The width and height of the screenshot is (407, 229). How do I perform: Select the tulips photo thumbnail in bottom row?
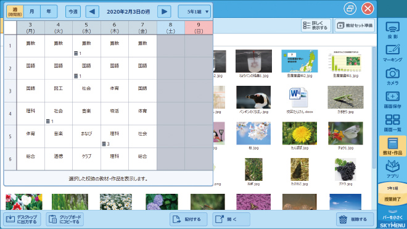tap(24, 202)
